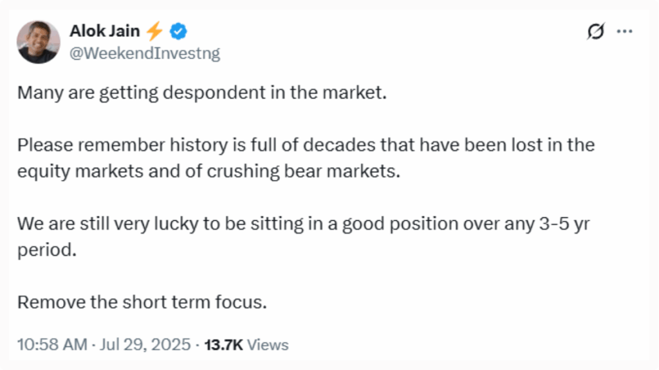This screenshot has width=659, height=370.
Task: Click the sentence about getting despondent
Action: [201, 93]
